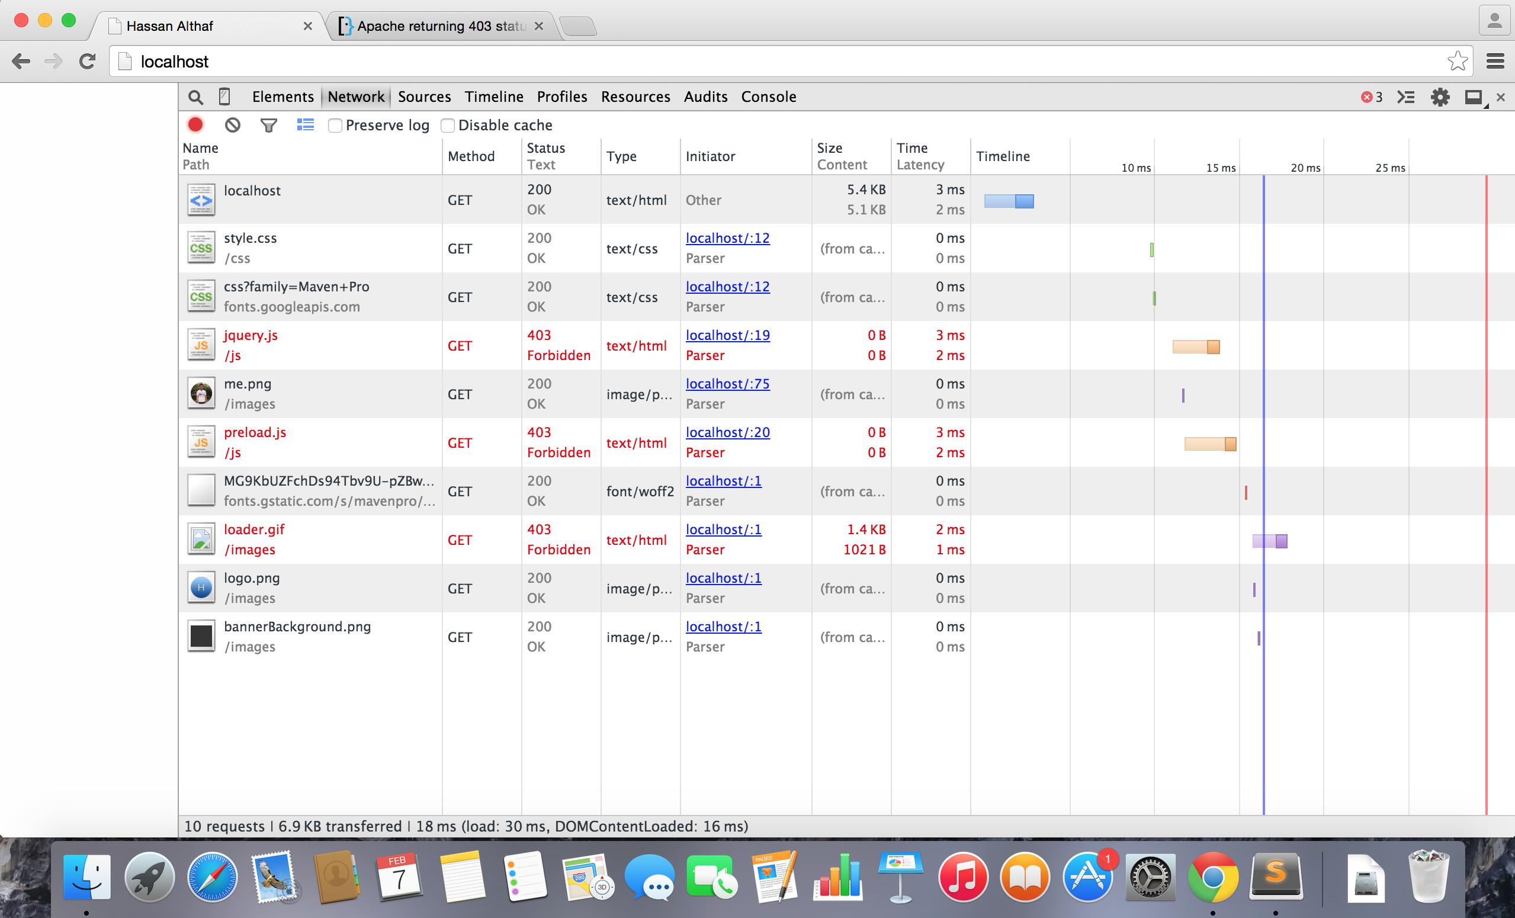
Task: Toggle large request rows list icon
Action: pos(306,125)
